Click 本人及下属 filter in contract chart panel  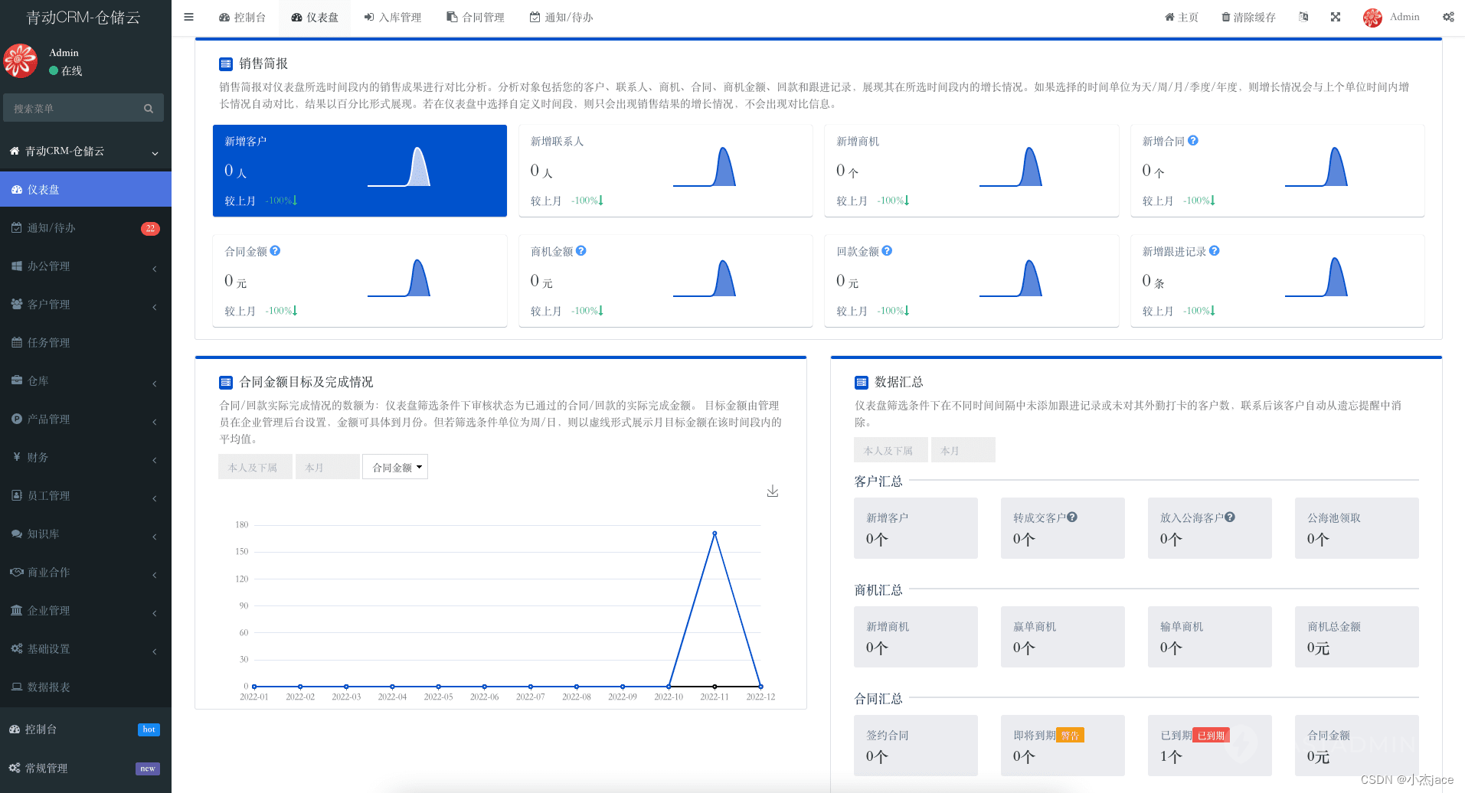click(x=254, y=467)
